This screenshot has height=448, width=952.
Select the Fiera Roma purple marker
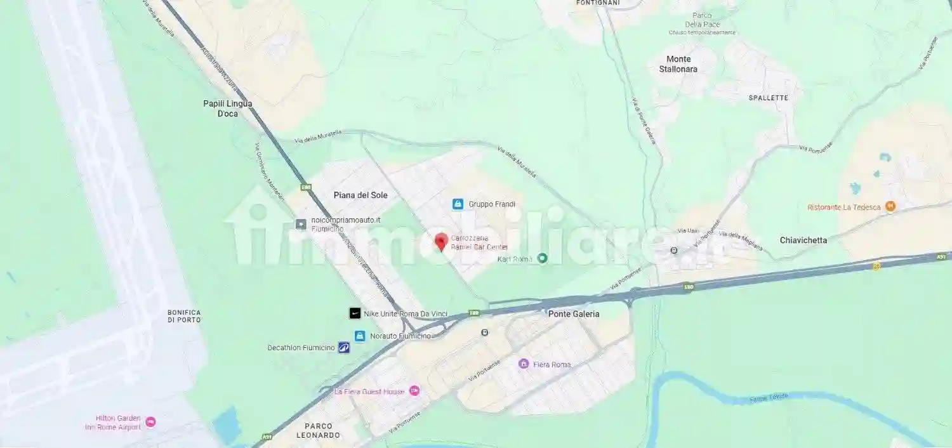pyautogui.click(x=524, y=364)
